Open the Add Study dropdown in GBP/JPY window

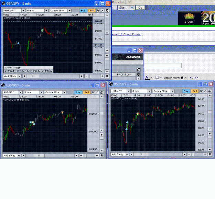[20, 76]
